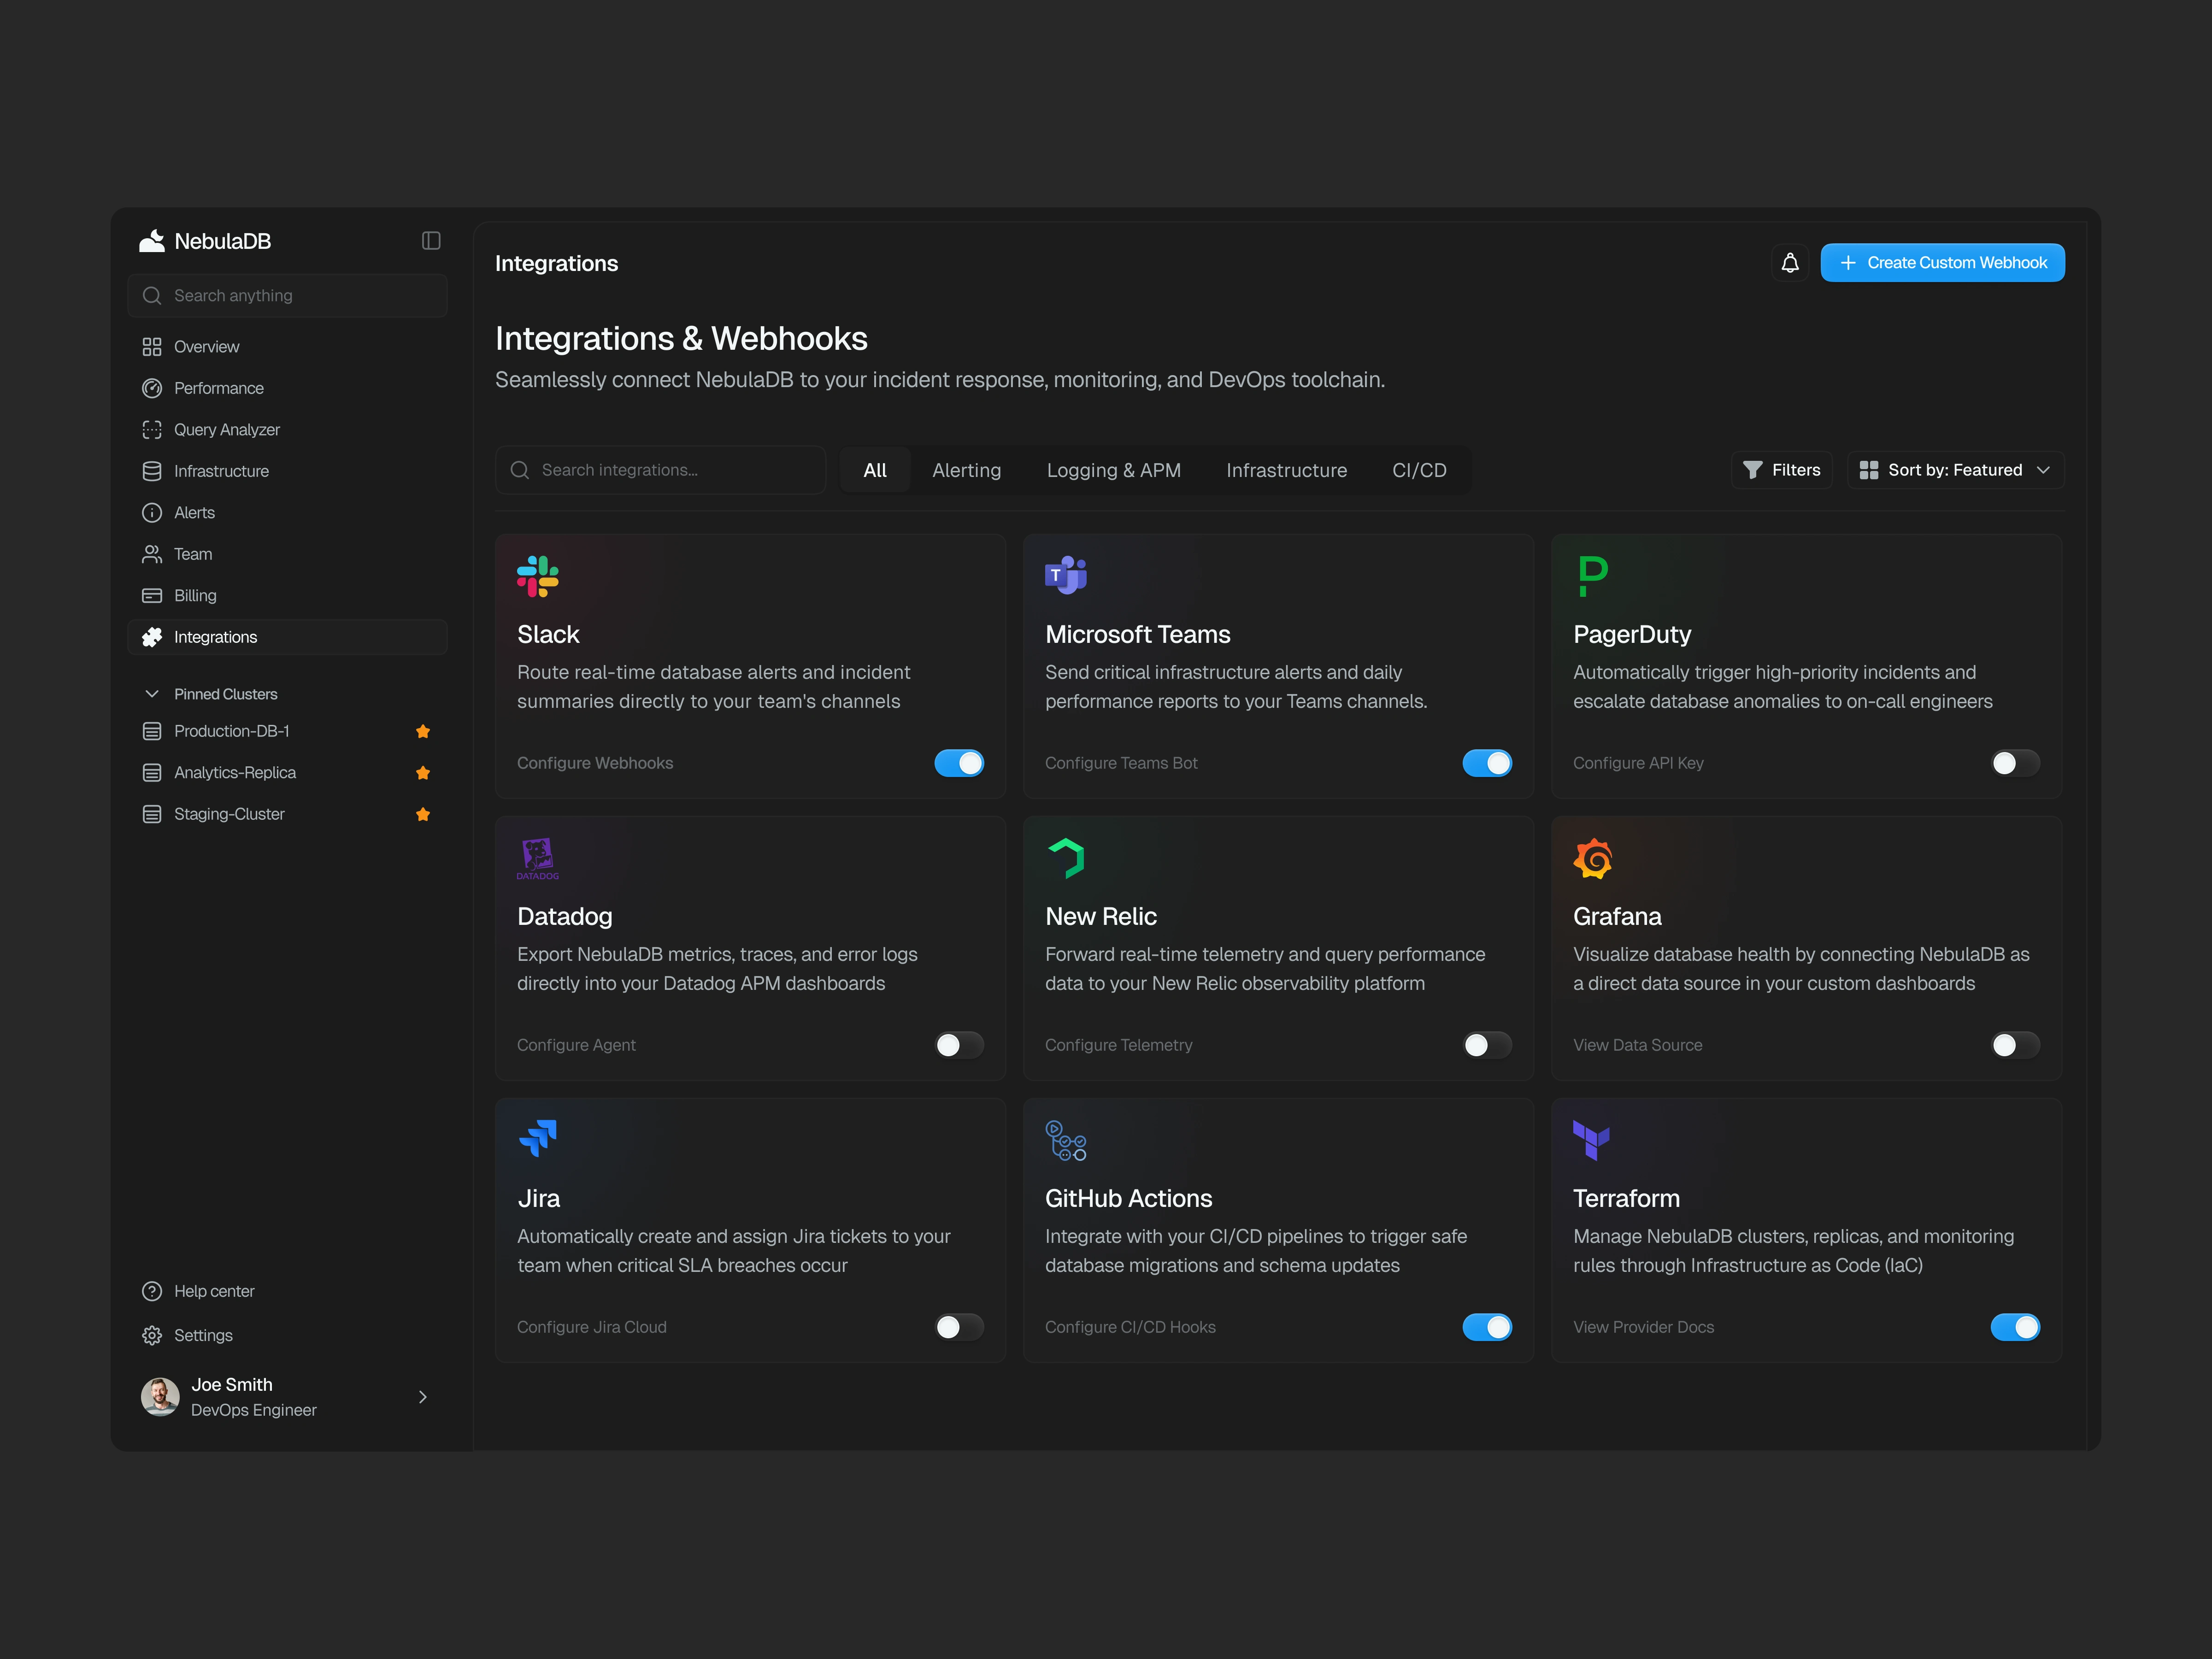This screenshot has height=1659, width=2212.
Task: Disable the Slack integration toggle
Action: click(959, 763)
